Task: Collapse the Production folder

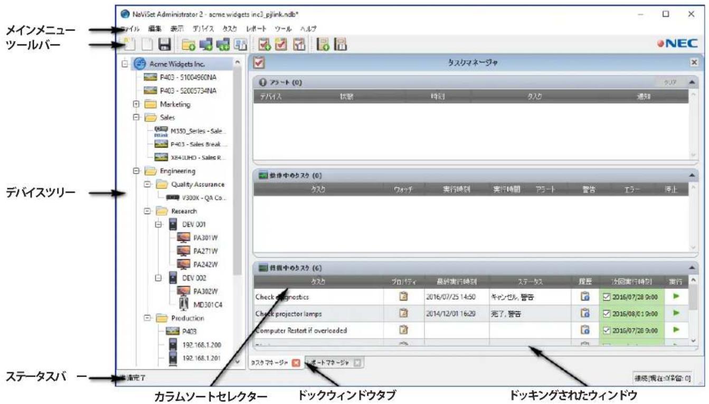Action: click(x=147, y=318)
